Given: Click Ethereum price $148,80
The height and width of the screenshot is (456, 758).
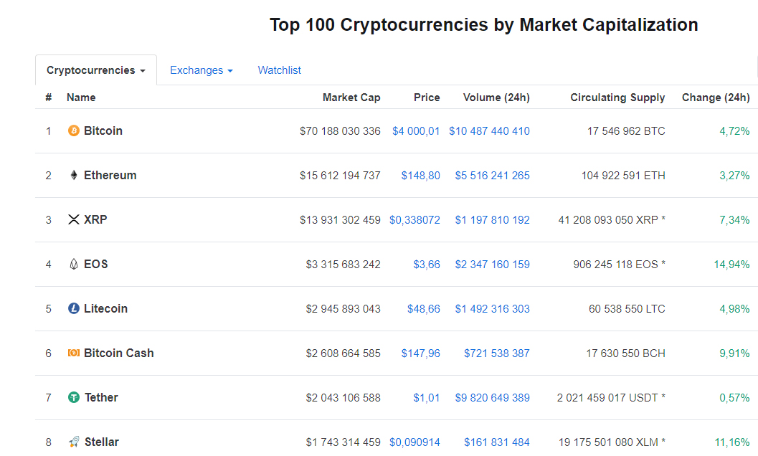Looking at the screenshot, I should [420, 176].
